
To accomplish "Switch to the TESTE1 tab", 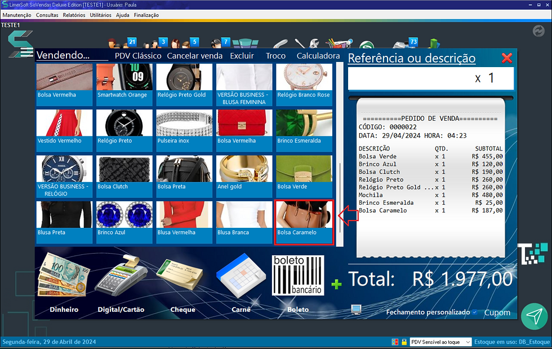I will pyautogui.click(x=11, y=25).
